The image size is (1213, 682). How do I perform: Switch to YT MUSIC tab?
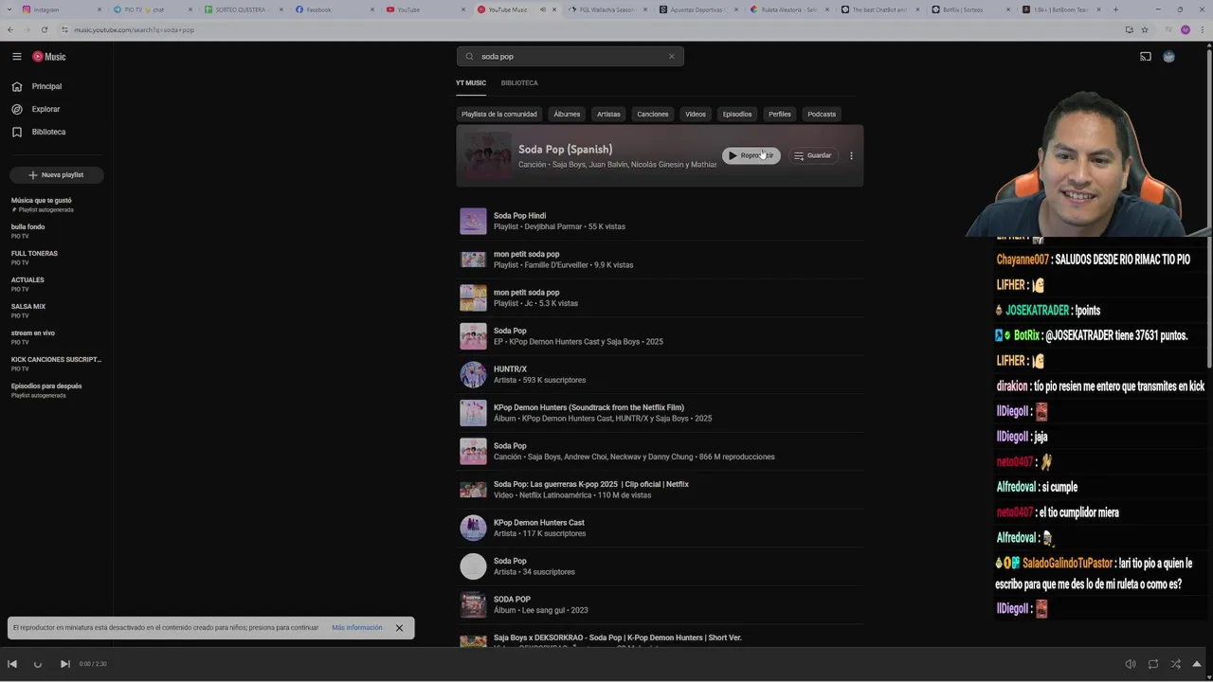pos(470,83)
